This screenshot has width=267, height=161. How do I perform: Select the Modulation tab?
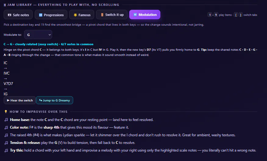pos(145,15)
